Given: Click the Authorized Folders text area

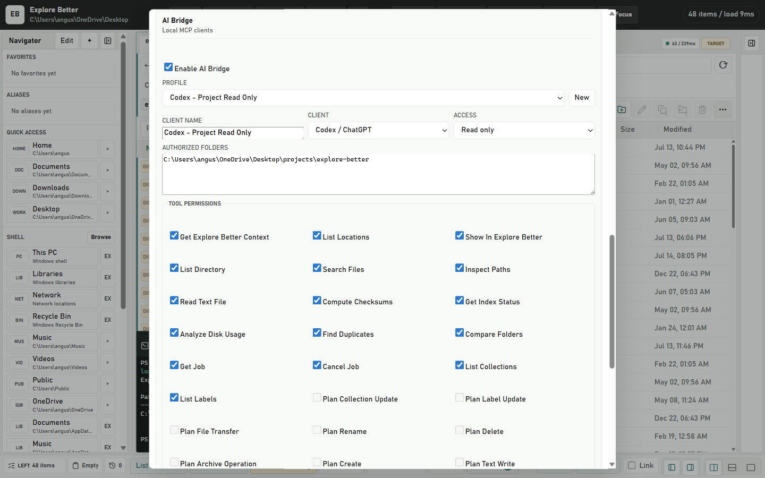Looking at the screenshot, I should (x=378, y=175).
